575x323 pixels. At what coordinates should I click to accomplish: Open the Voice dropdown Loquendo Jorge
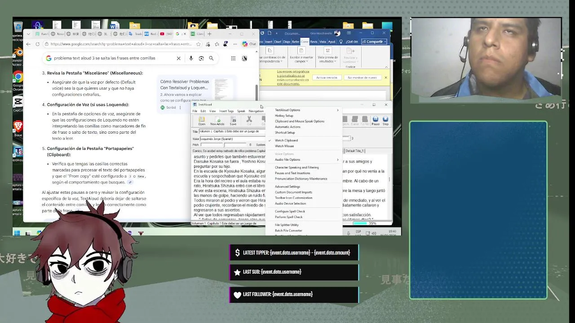coord(232,139)
